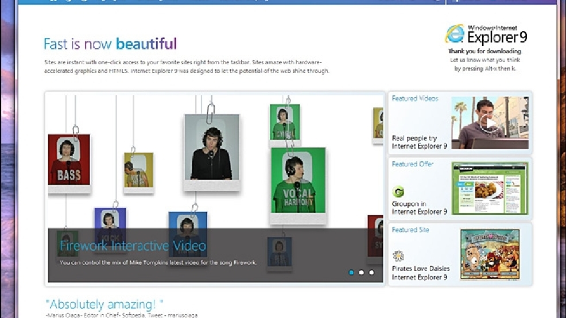Click the Featured Offer heading
The width and height of the screenshot is (566, 318).
pyautogui.click(x=412, y=164)
